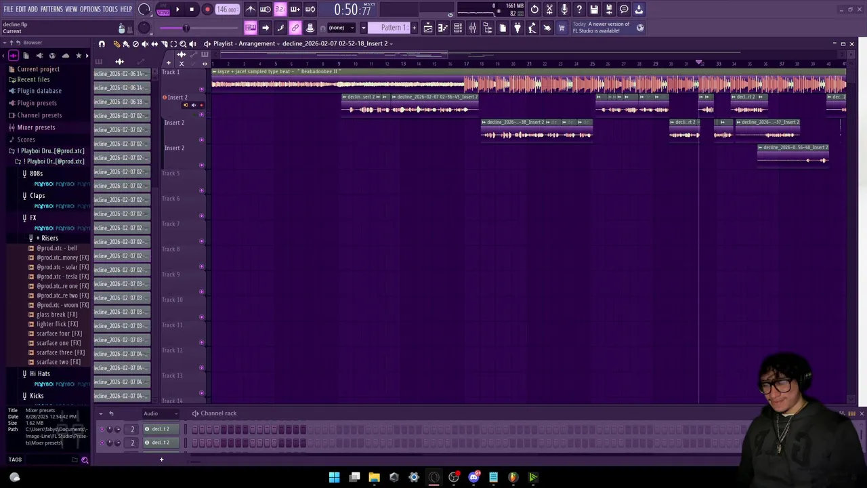Toggle overdub (blend recording) icon
Image resolution: width=867 pixels, height=488 pixels.
pyautogui.click(x=295, y=9)
